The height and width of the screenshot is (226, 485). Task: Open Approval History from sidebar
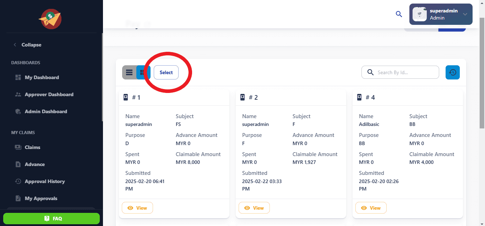[x=44, y=181]
